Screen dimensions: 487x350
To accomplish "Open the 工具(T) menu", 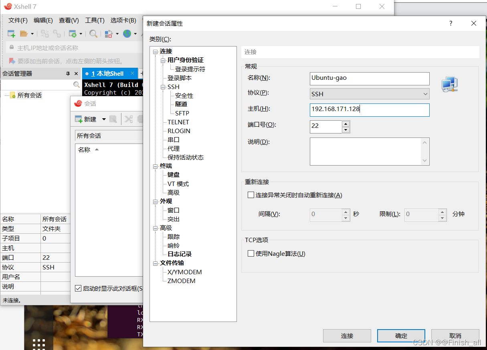I will coord(95,20).
